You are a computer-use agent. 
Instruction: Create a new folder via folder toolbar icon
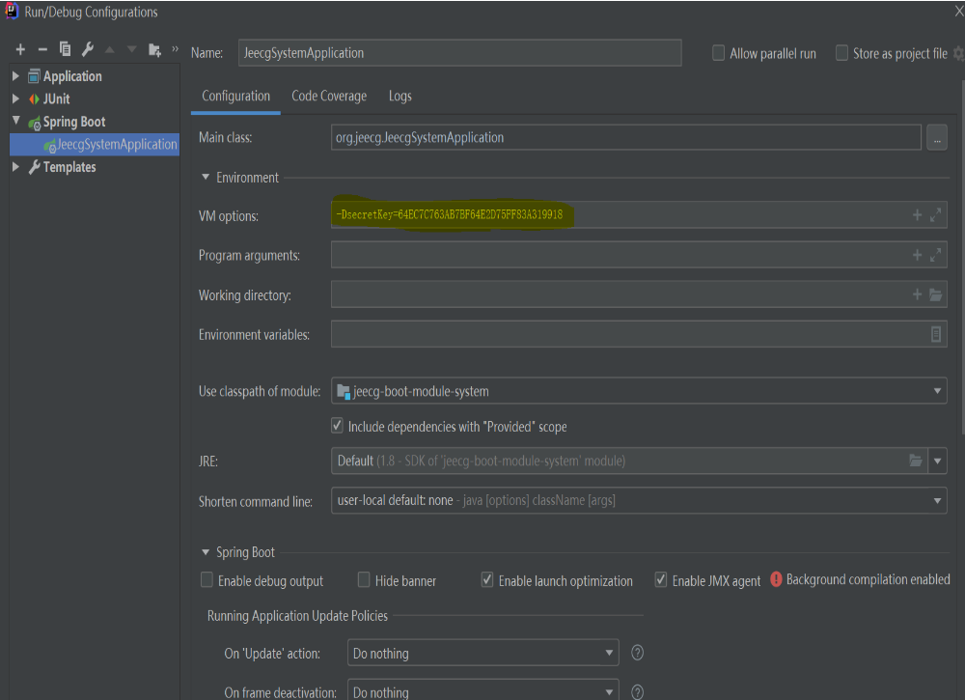[x=154, y=50]
